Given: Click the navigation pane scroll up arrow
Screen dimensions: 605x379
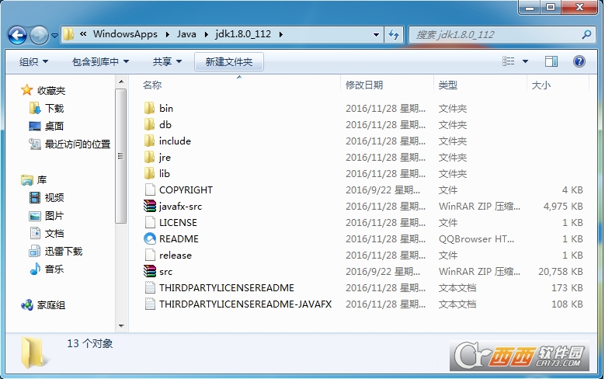Looking at the screenshot, I should (x=121, y=82).
